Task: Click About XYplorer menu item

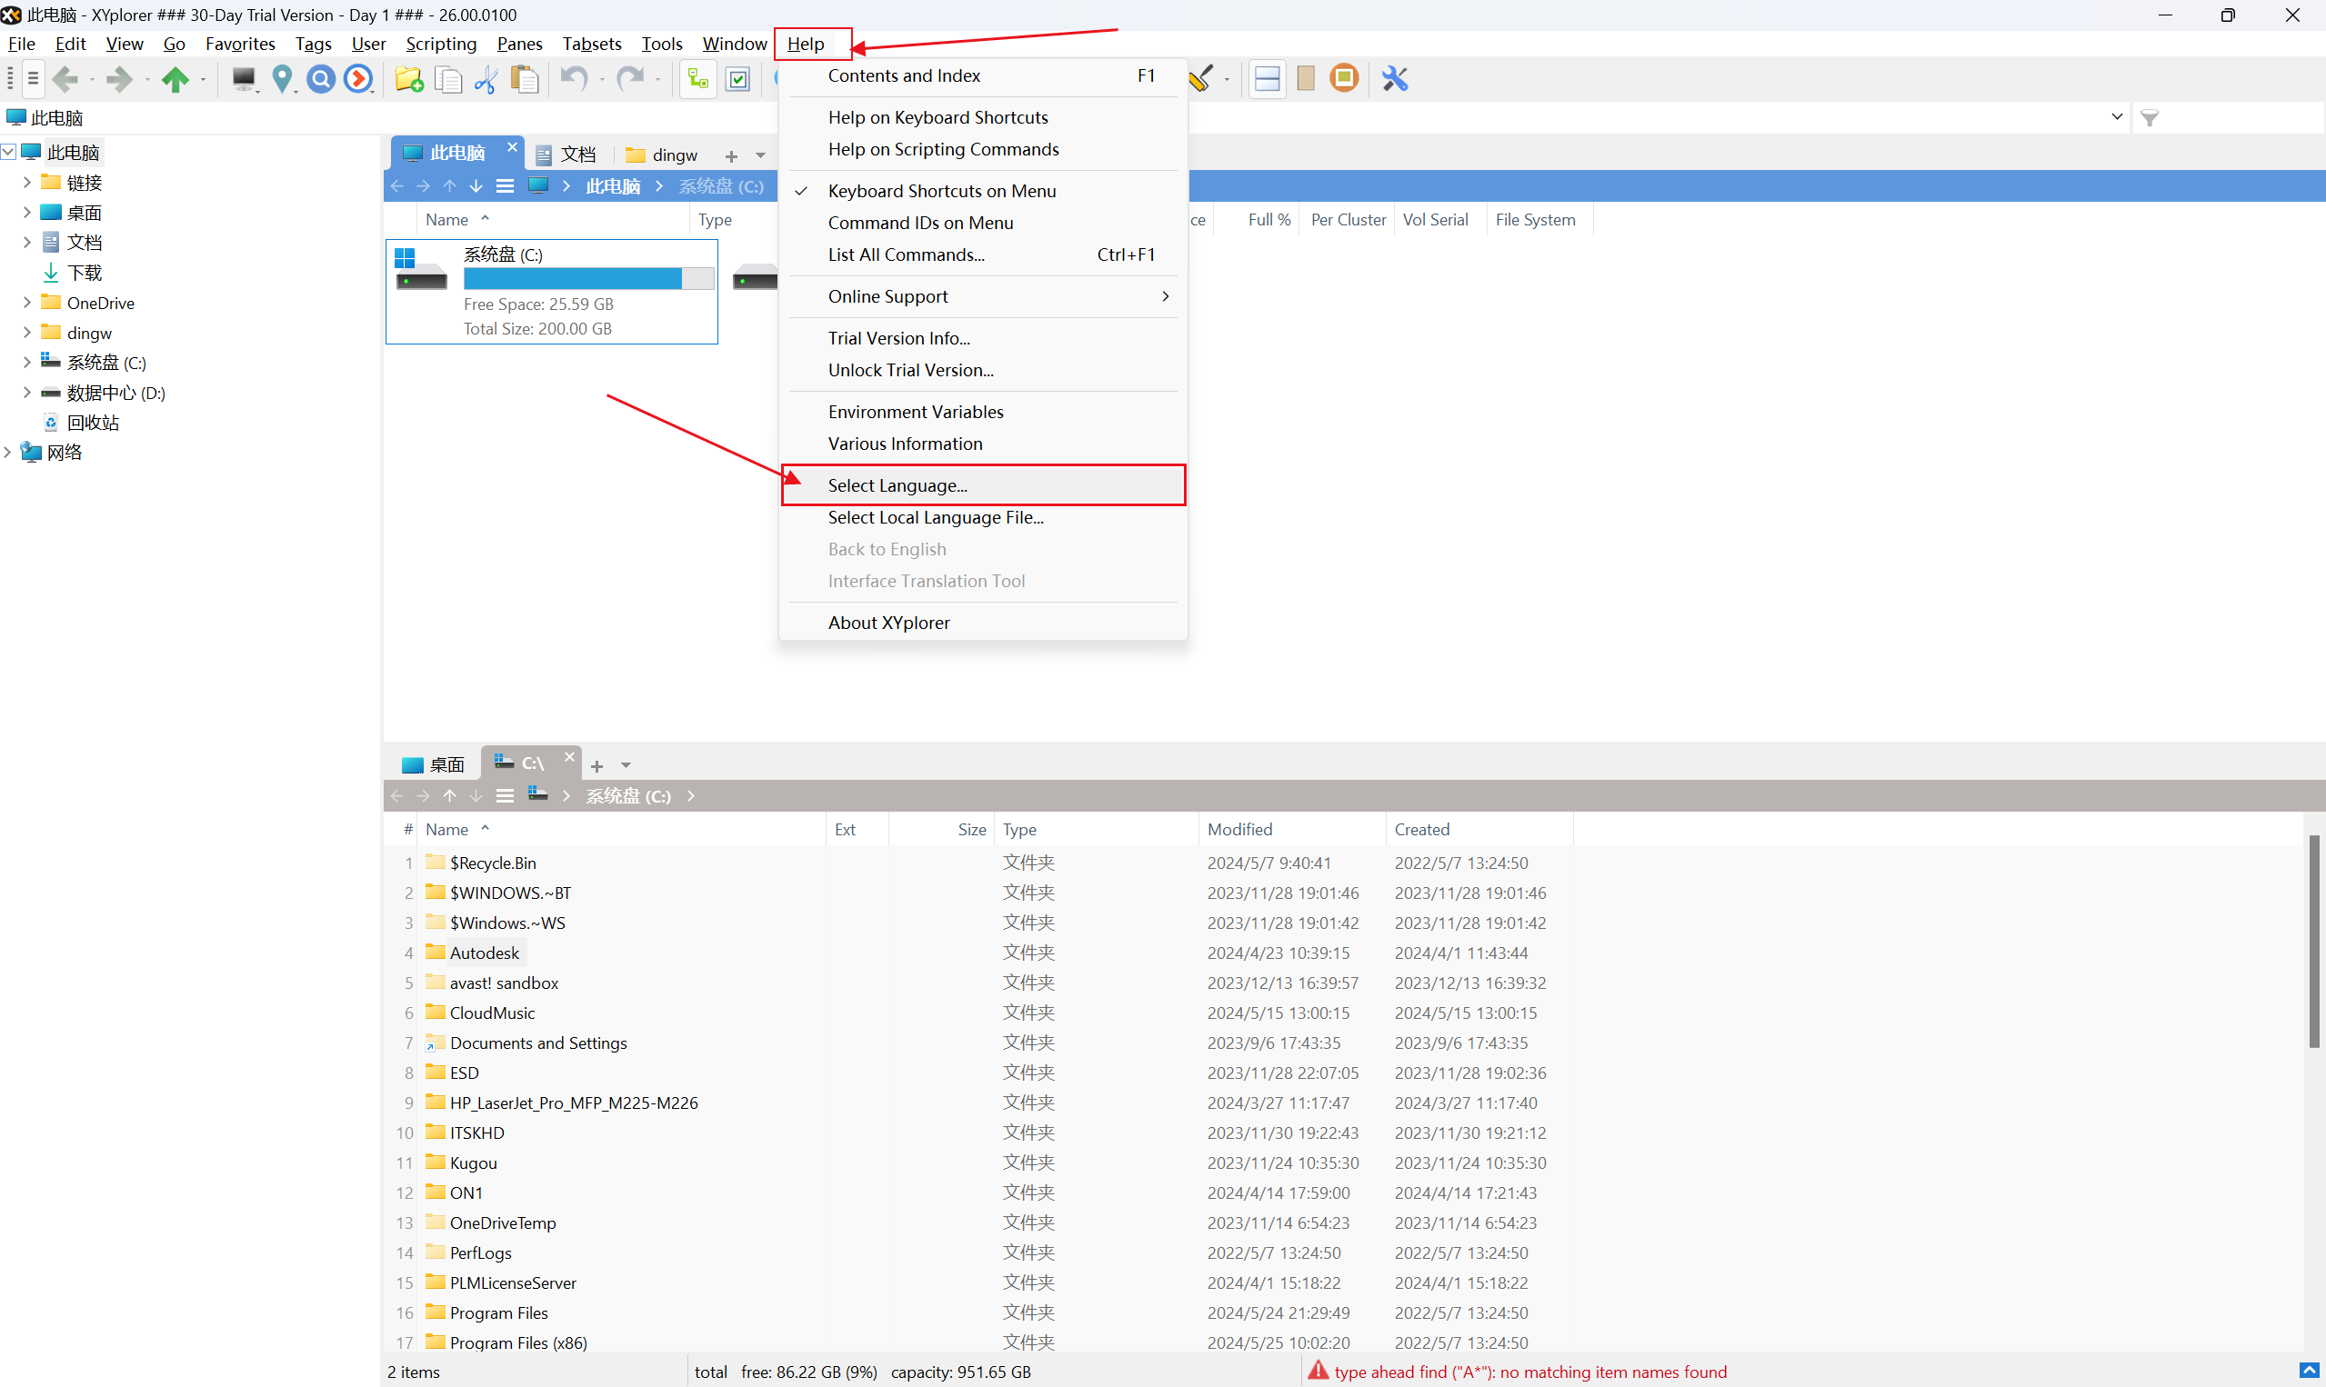Action: pyautogui.click(x=888, y=623)
